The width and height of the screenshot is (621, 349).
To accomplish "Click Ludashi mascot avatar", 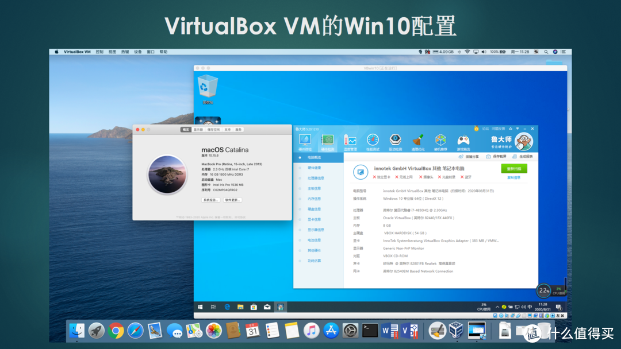I will tap(524, 142).
